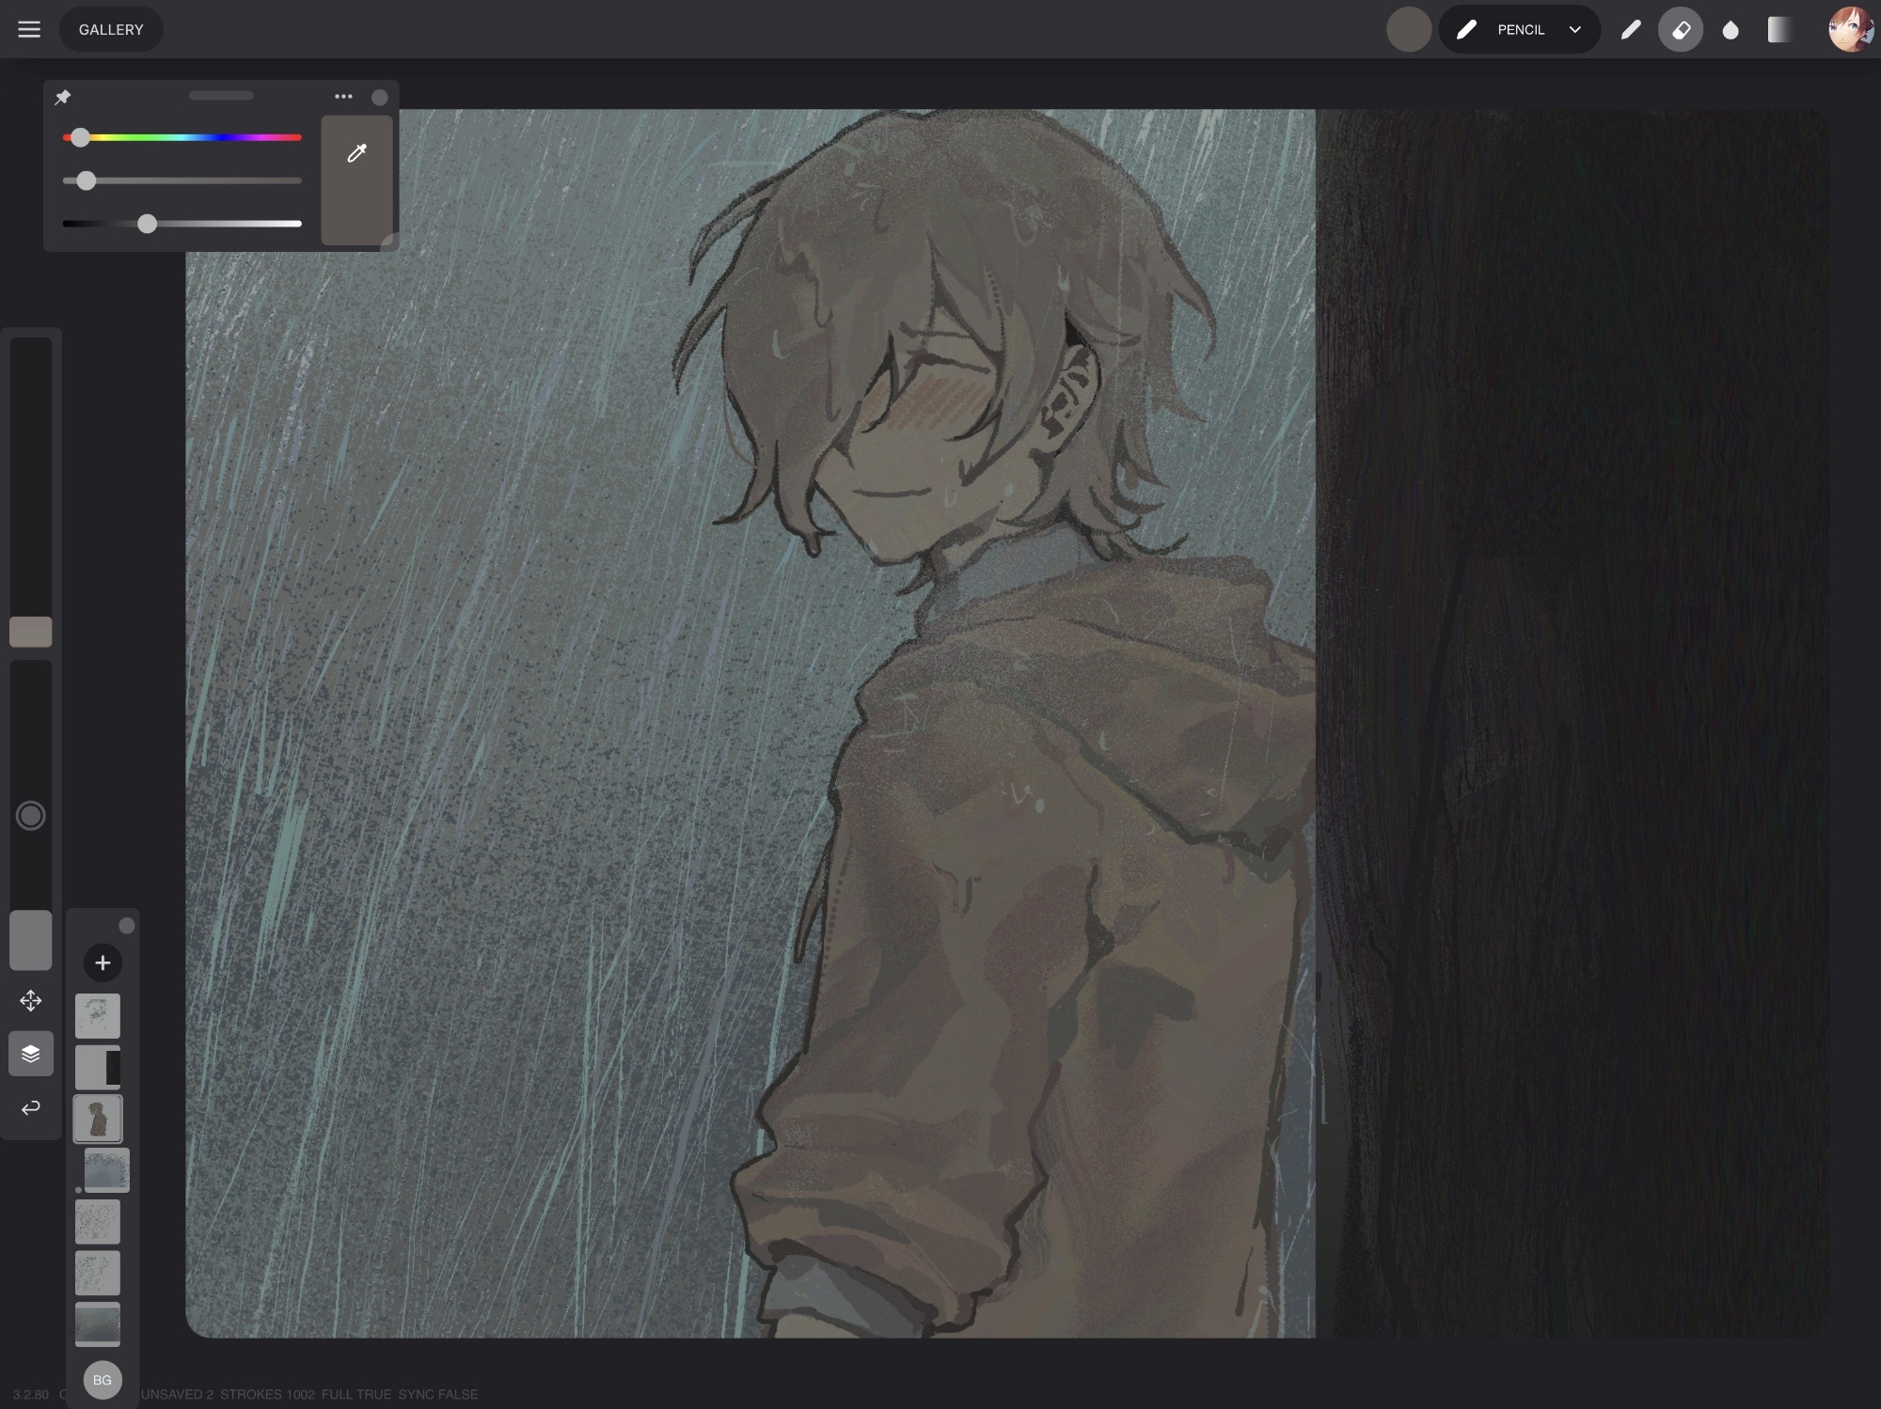
Task: Open the gradient blend tool
Action: click(x=1779, y=29)
